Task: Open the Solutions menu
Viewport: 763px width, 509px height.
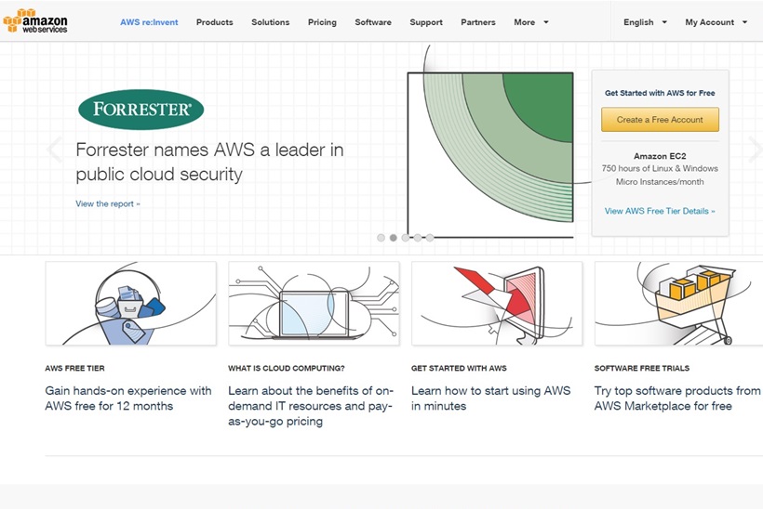Action: (x=271, y=22)
